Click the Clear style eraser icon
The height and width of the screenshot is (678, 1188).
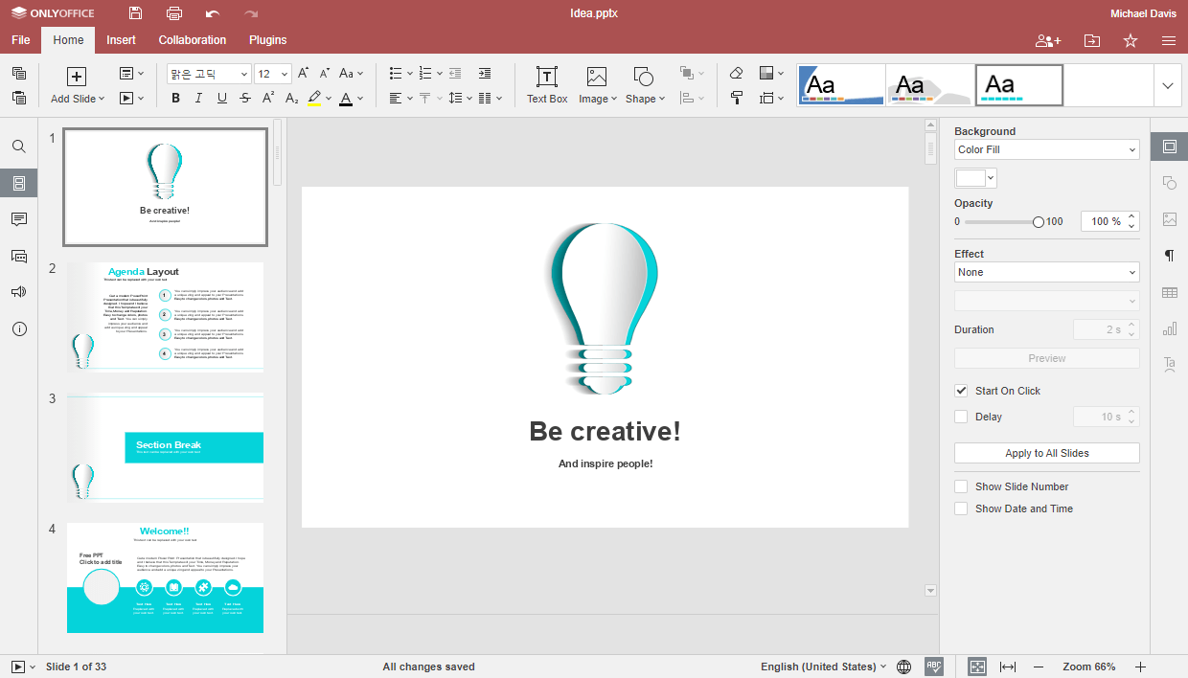pyautogui.click(x=736, y=74)
